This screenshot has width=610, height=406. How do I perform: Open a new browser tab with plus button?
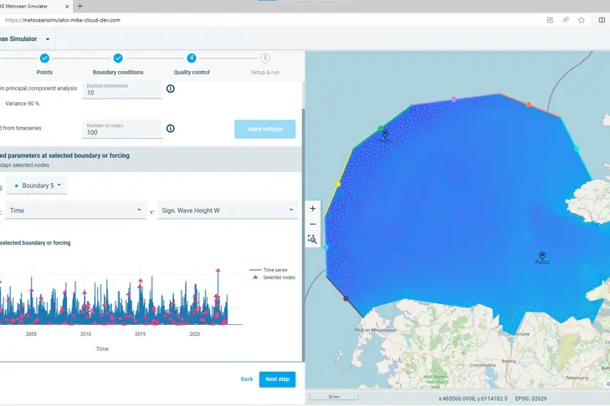[79, 6]
